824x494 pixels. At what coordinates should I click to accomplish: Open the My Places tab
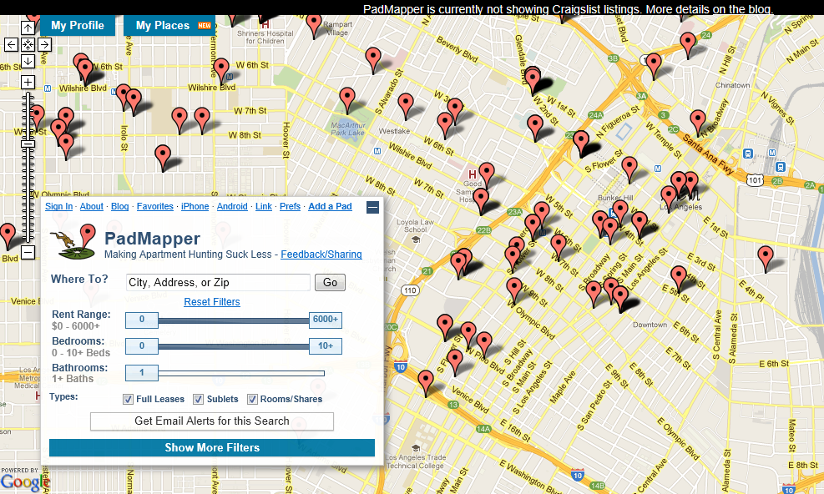tap(169, 25)
